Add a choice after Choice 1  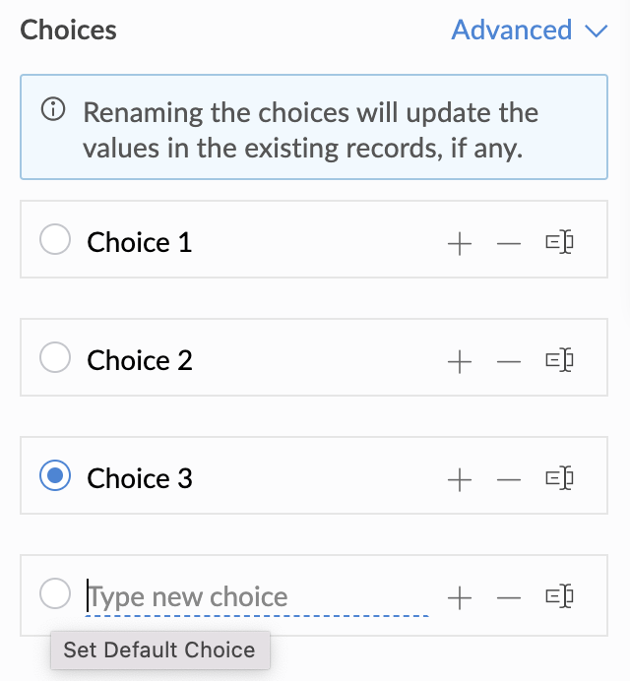460,244
